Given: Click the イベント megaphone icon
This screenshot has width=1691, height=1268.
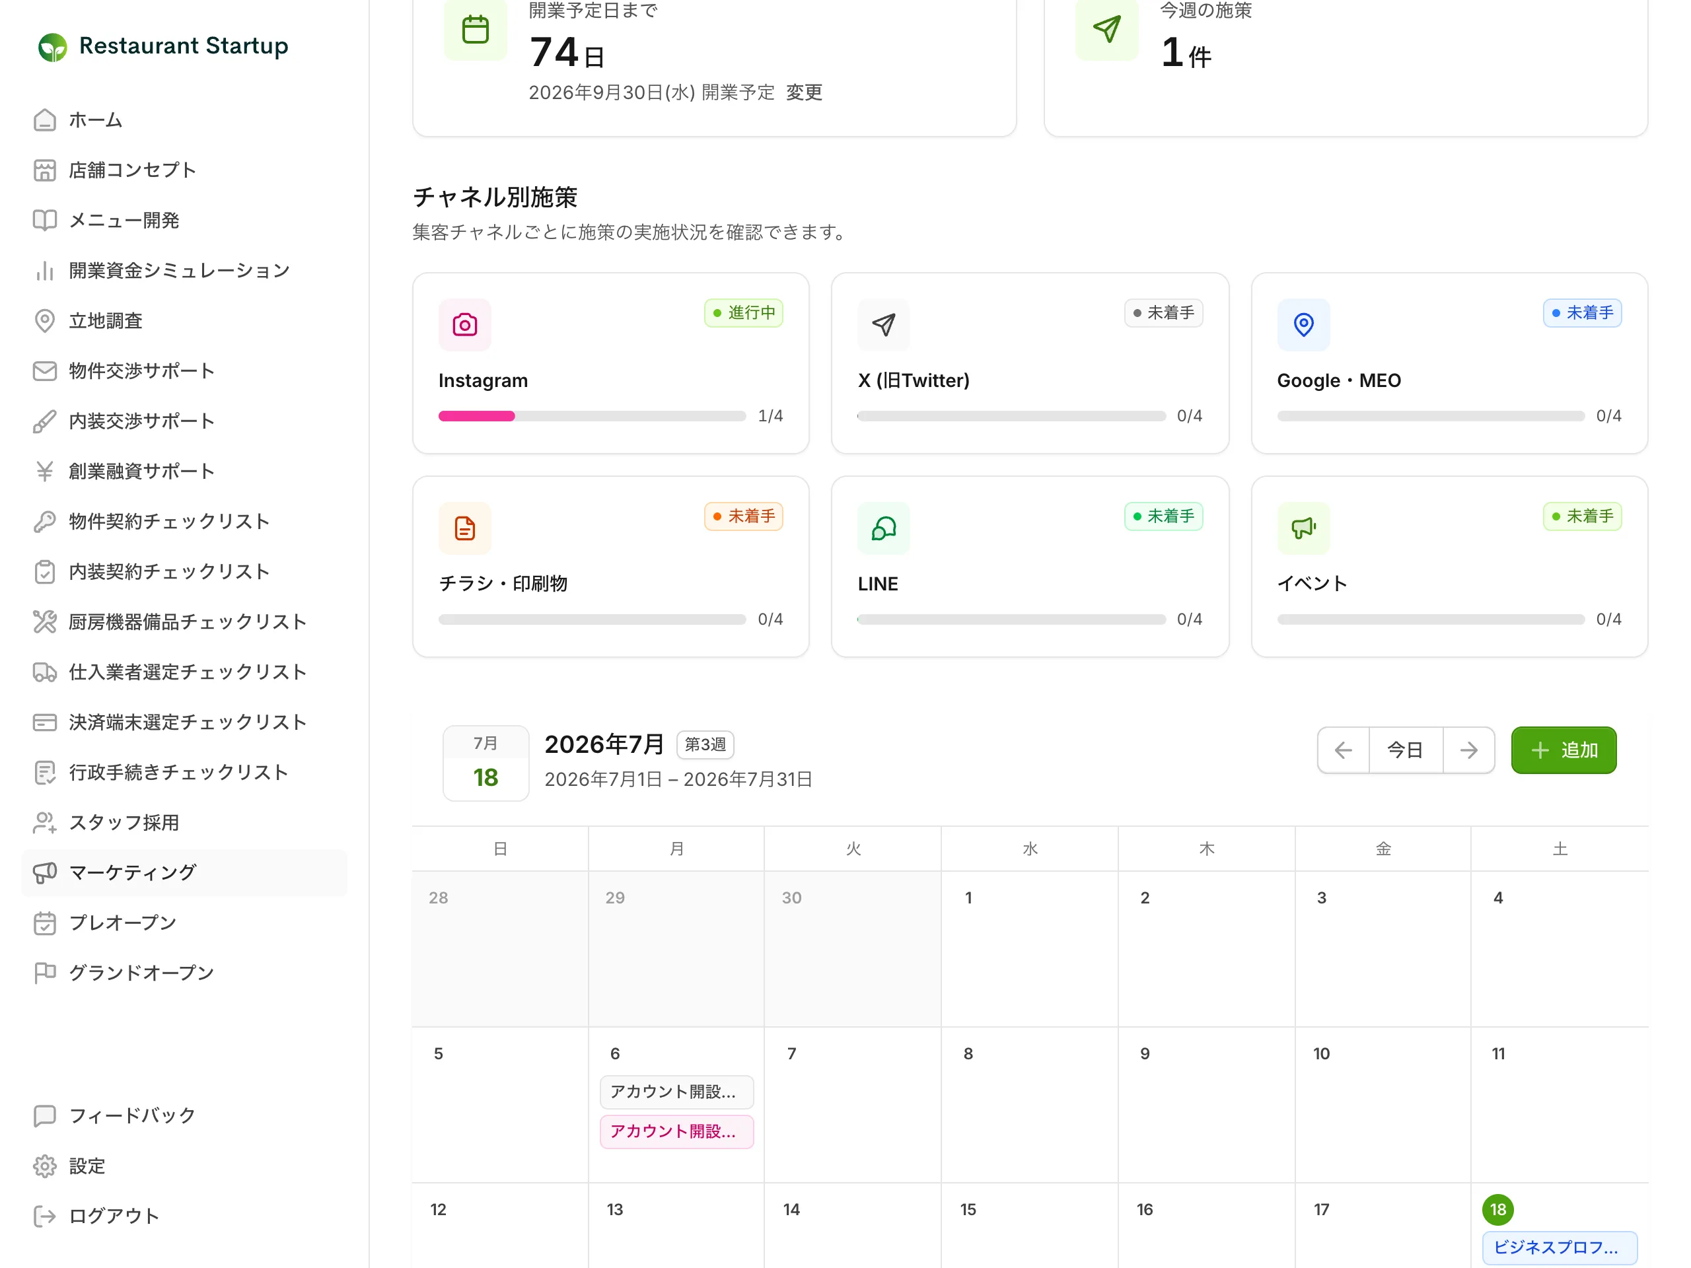Looking at the screenshot, I should click(1303, 528).
